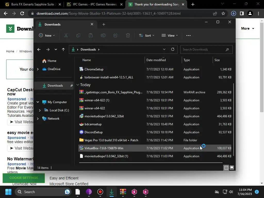264x198 pixels.
Task: Switch to large thumbnails view layout icon
Action: coord(232,168)
